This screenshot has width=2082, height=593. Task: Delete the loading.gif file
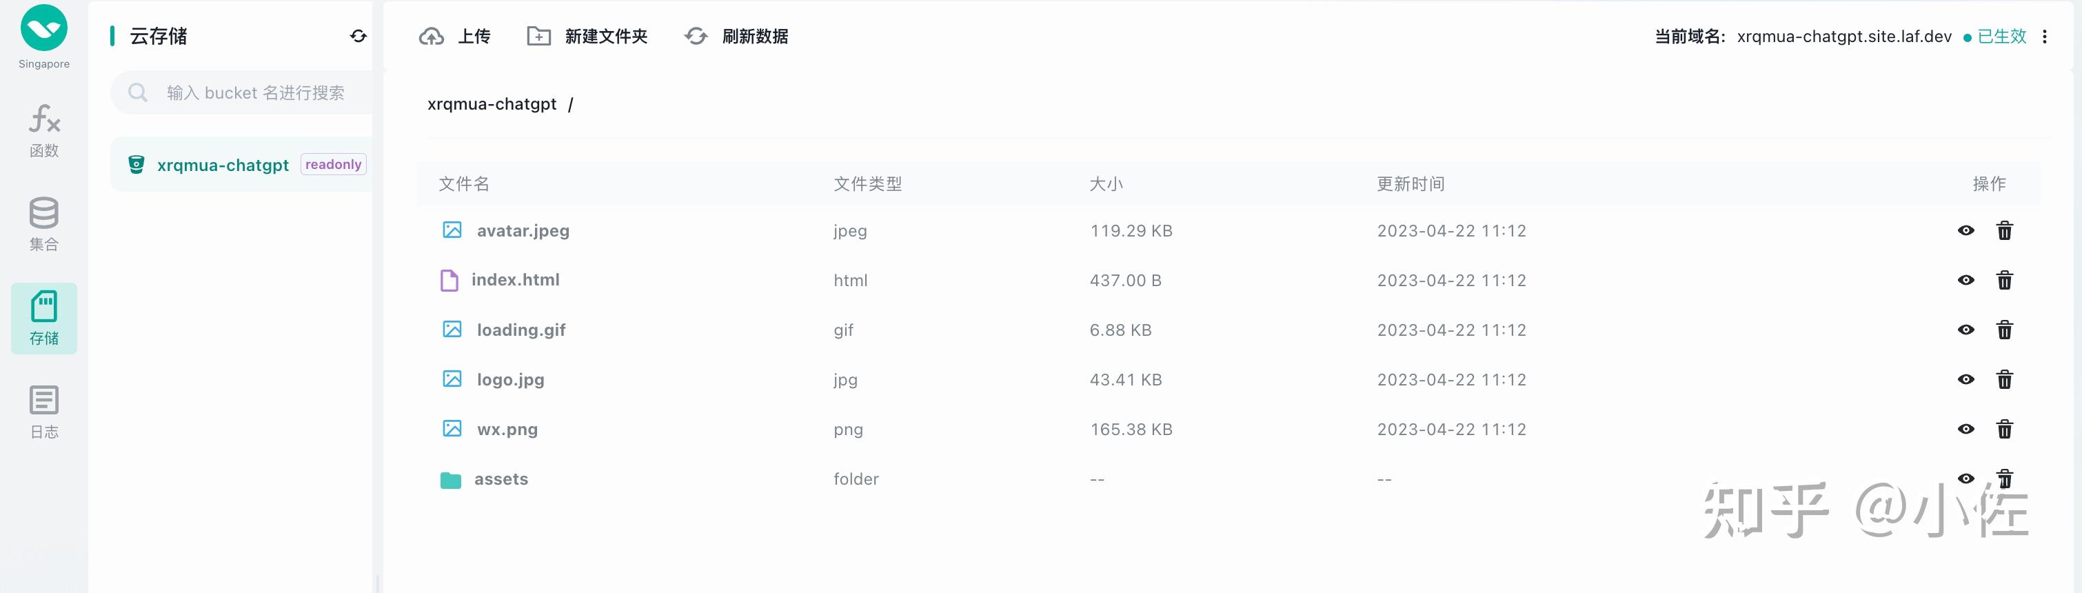pos(2004,330)
